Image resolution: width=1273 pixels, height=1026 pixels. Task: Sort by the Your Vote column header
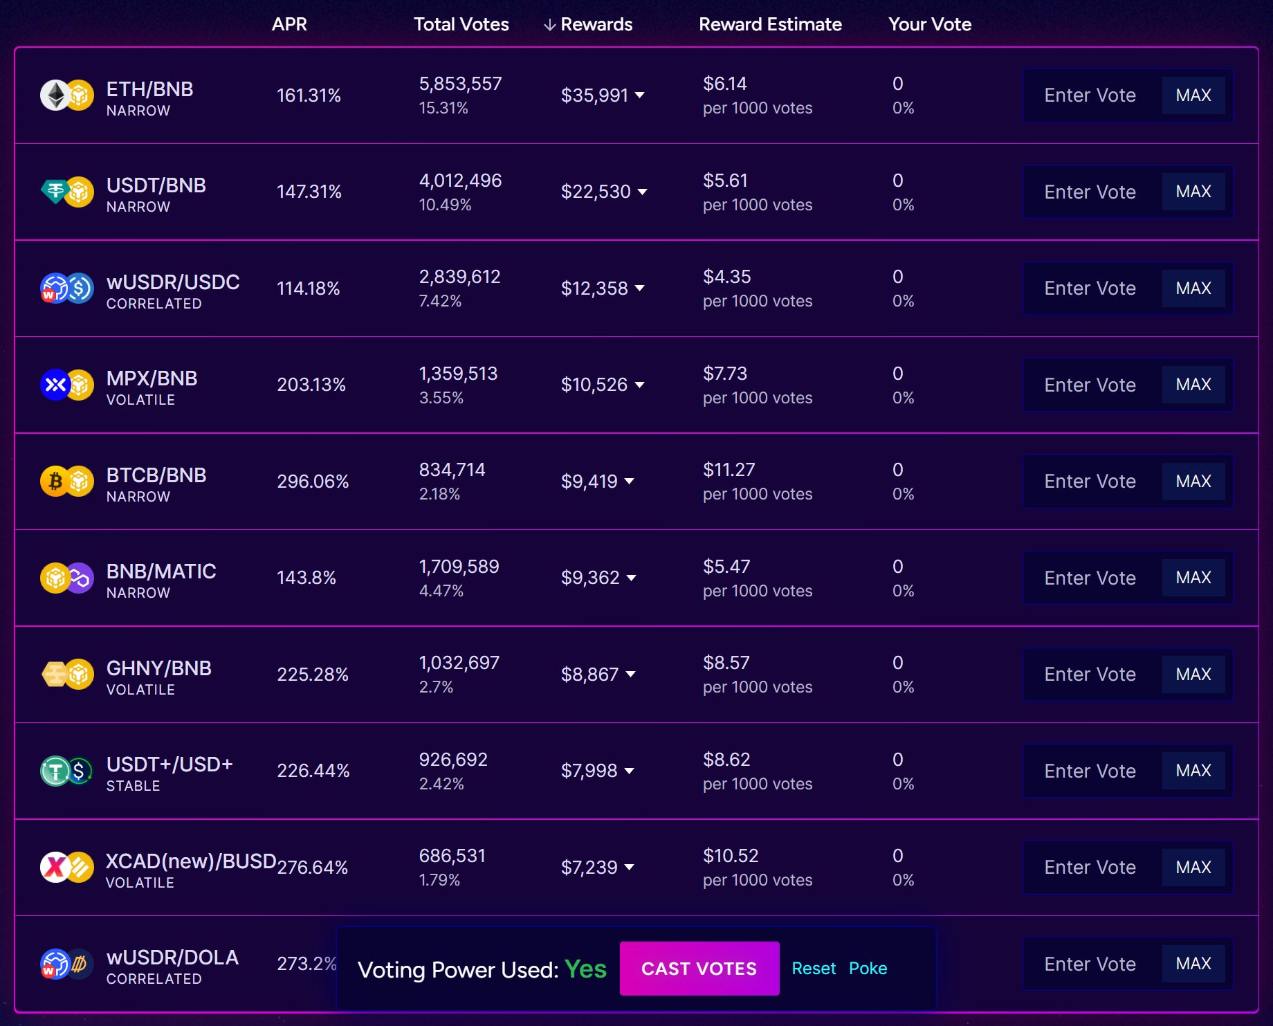(930, 24)
